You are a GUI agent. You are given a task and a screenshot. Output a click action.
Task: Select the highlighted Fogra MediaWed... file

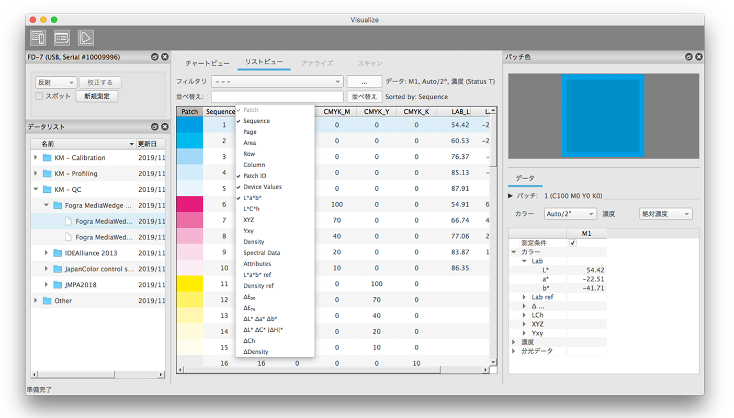coord(98,221)
